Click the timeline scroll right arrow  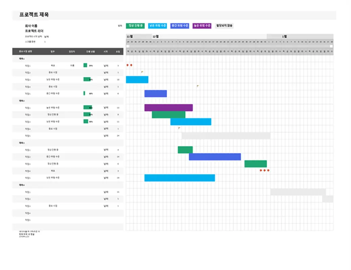click(x=331, y=46)
